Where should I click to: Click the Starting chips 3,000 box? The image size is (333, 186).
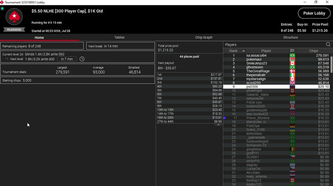(78, 81)
